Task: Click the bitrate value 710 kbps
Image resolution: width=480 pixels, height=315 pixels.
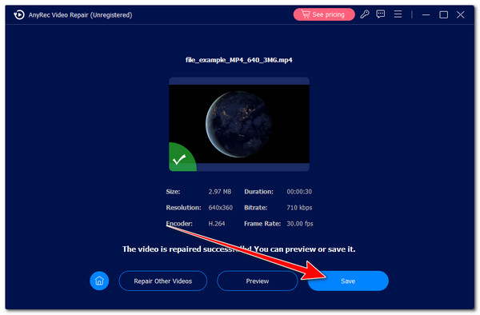Action: point(299,208)
